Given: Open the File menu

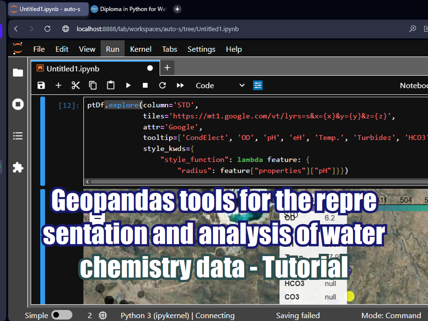Looking at the screenshot, I should tap(39, 49).
